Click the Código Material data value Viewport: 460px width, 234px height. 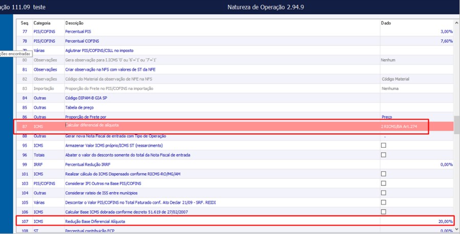(x=396, y=79)
